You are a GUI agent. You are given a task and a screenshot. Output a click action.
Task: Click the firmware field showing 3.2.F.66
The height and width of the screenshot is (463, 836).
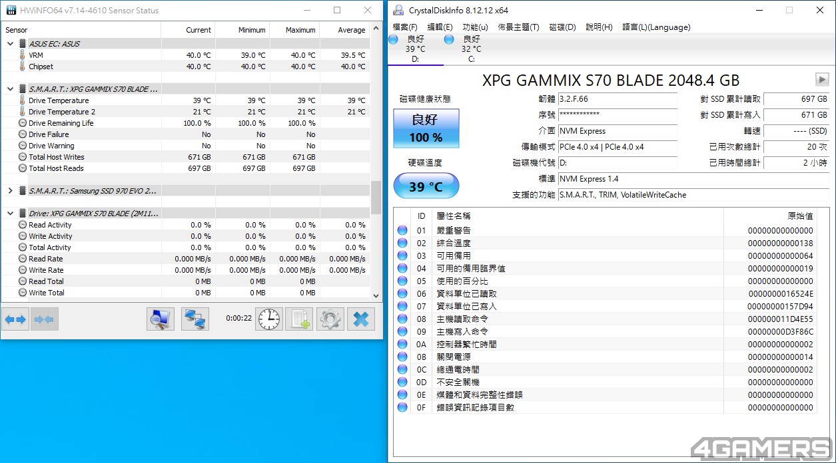coord(618,99)
